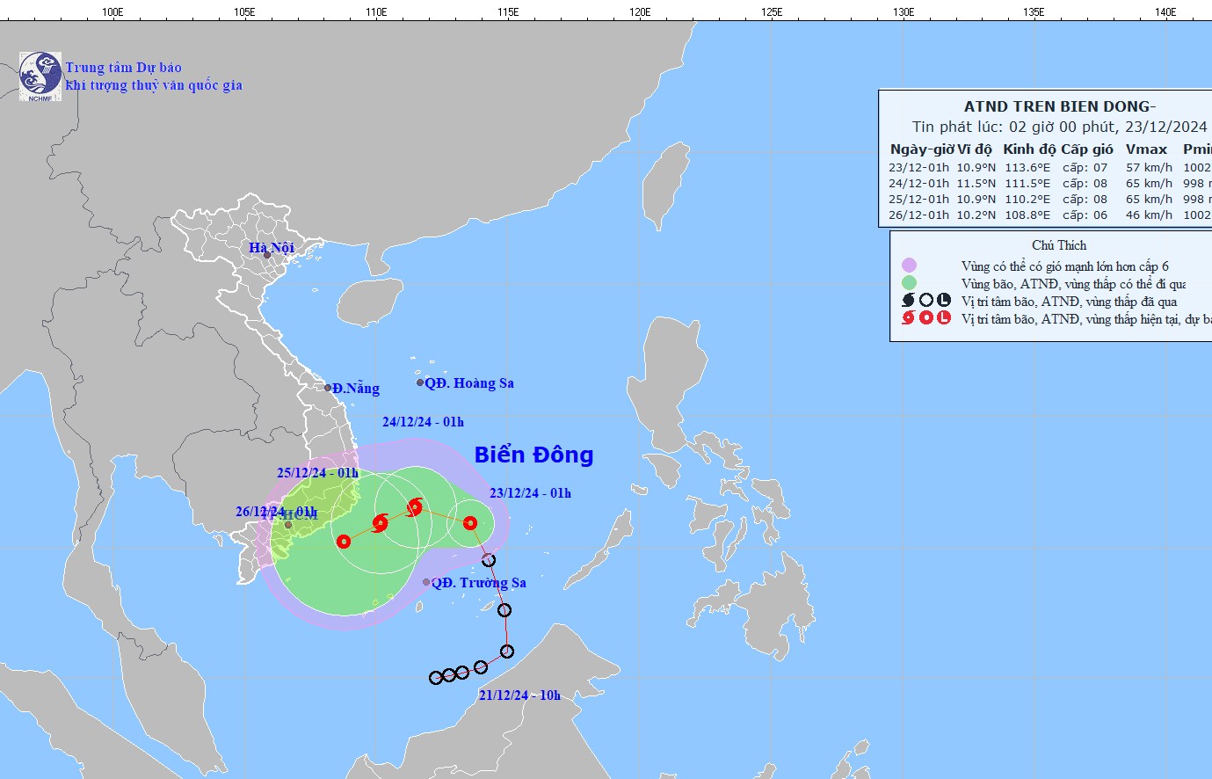Click the '24/12/24 - 01h' map label
This screenshot has height=779, width=1212.
[423, 422]
